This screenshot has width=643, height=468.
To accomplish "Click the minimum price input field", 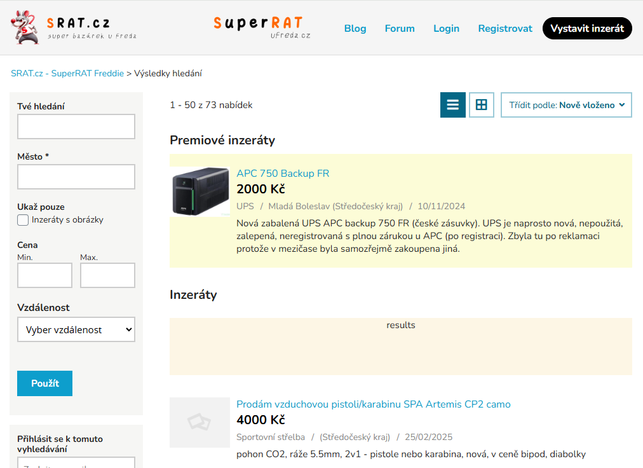I will (44, 275).
